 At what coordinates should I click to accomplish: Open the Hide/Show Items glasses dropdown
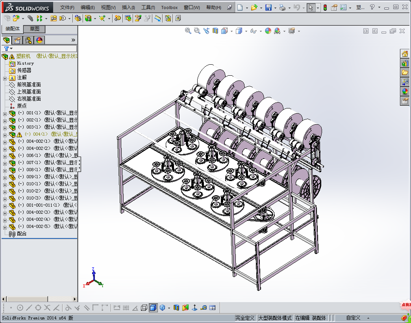[261, 31]
